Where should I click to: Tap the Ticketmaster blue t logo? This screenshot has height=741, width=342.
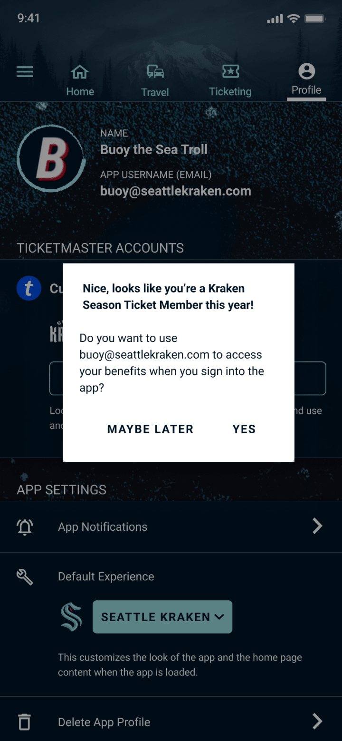[29, 288]
